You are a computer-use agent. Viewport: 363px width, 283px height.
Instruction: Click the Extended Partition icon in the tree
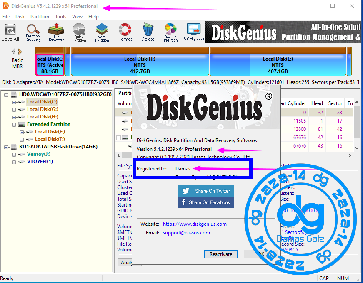pos(22,124)
